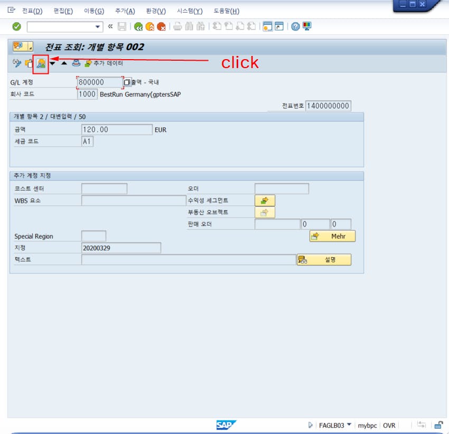449x434 pixels.
Task: Click the hat-shaped tax icon
Action: tap(76, 63)
